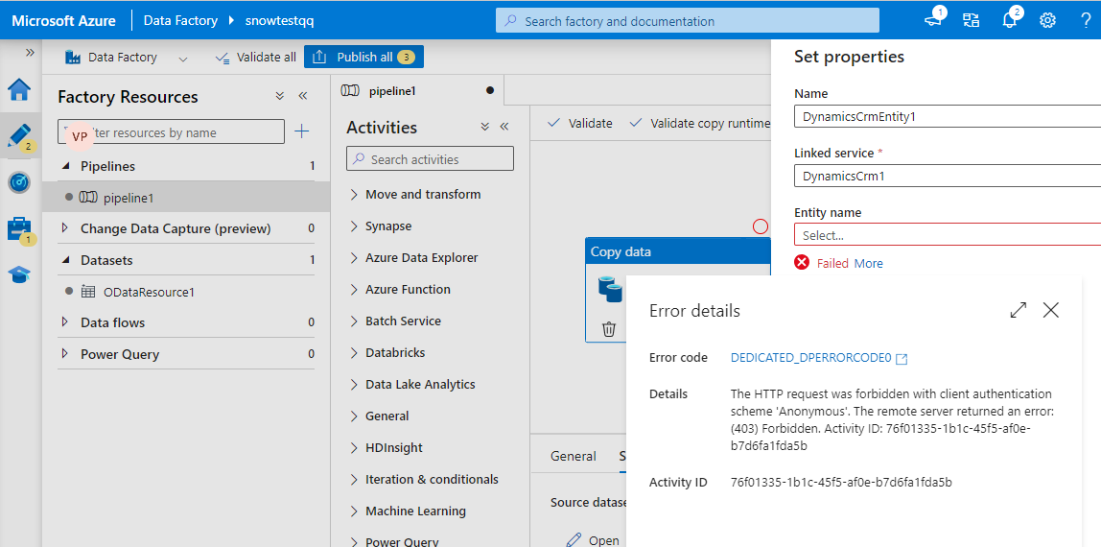
Task: Click the Publish all button
Action: (x=363, y=57)
